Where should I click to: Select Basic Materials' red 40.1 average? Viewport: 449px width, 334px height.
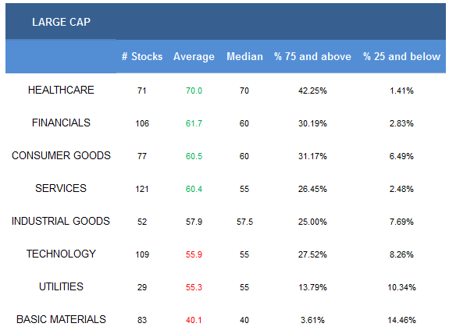[x=194, y=320]
